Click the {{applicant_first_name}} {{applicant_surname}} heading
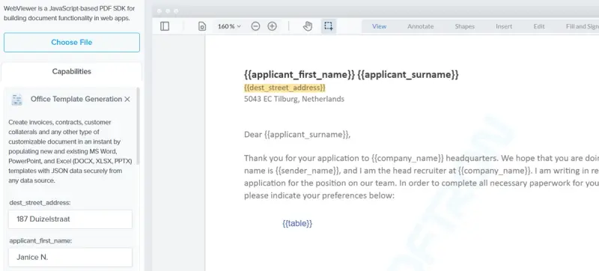 click(351, 74)
